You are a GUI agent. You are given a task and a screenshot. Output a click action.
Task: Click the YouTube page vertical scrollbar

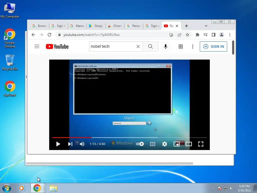[233, 47]
